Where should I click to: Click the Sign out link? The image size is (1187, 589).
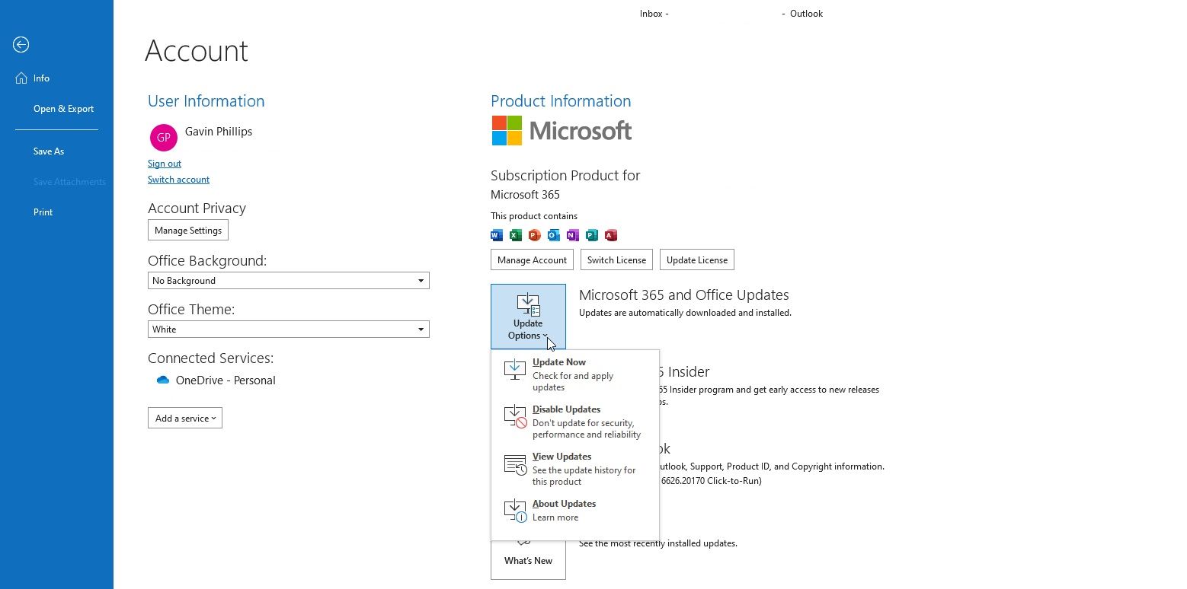pos(164,163)
